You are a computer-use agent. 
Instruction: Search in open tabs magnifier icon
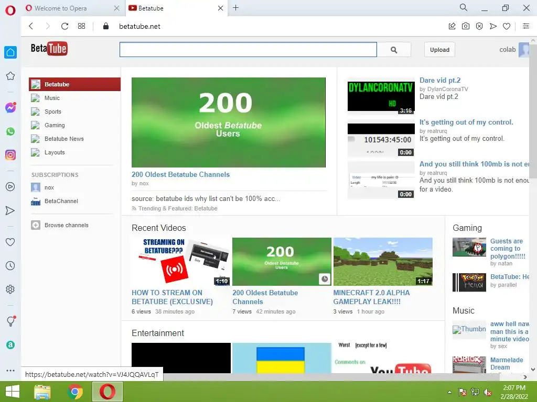pos(464,7)
